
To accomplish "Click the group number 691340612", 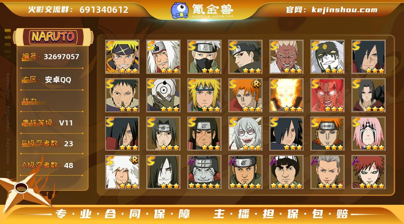I will 104,10.
